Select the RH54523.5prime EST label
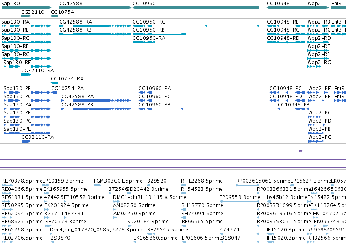Screen dimensions: 346x244 202,189
